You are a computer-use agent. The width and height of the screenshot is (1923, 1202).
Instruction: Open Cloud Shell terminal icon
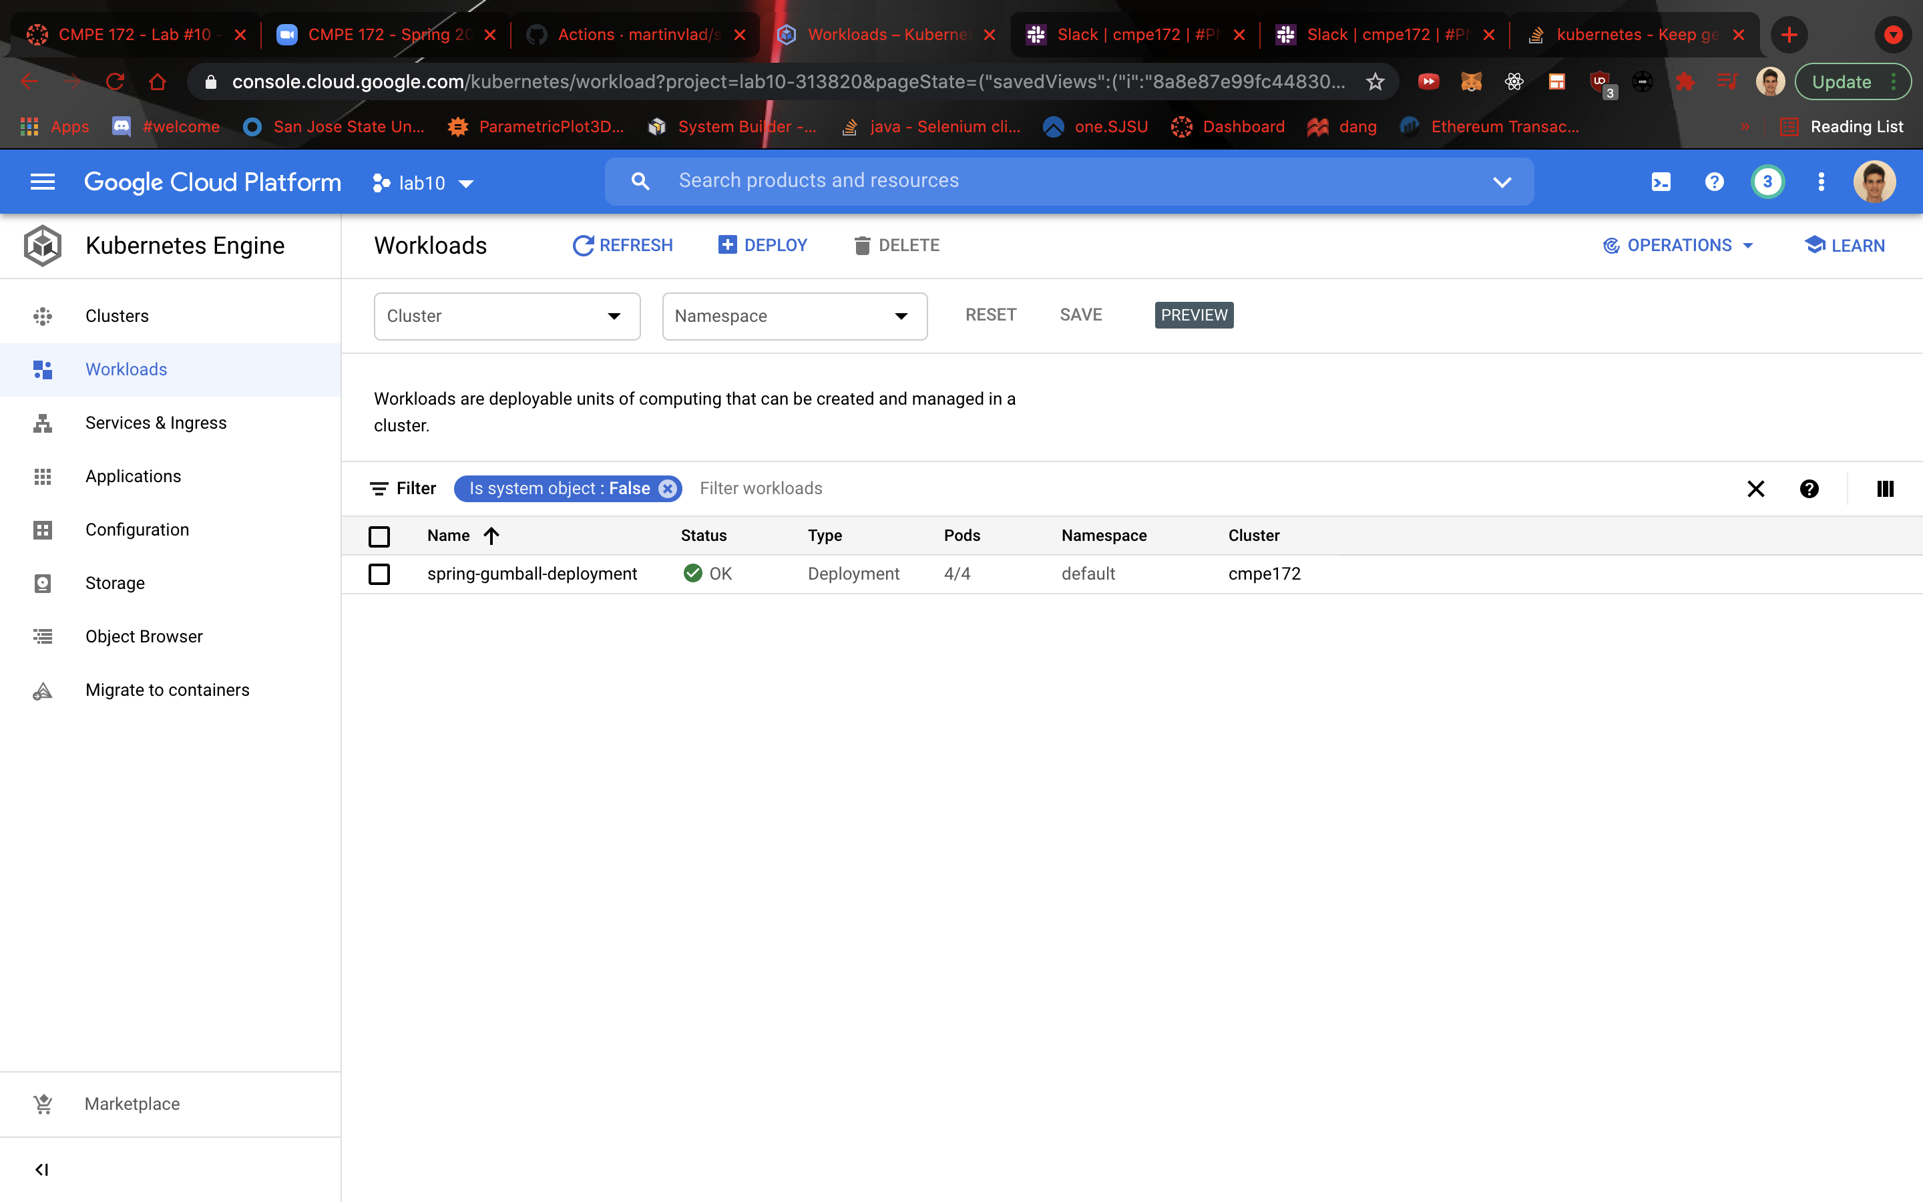(x=1660, y=182)
